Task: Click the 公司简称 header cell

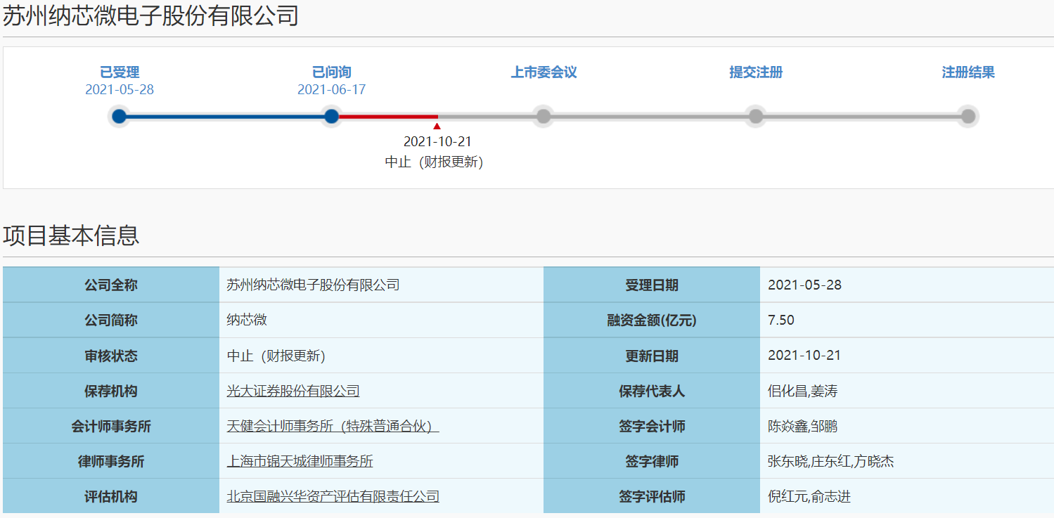Action: (111, 320)
